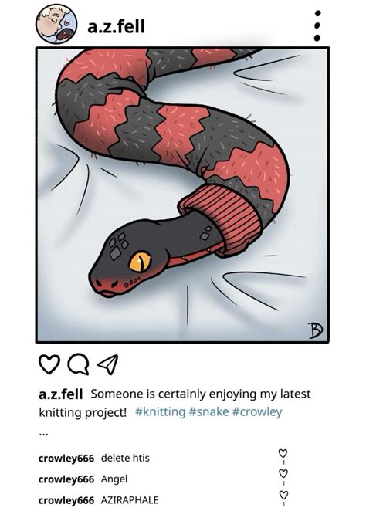Screen dimensions: 366x528
Task: Open the #crowley hashtag
Action: [257, 412]
